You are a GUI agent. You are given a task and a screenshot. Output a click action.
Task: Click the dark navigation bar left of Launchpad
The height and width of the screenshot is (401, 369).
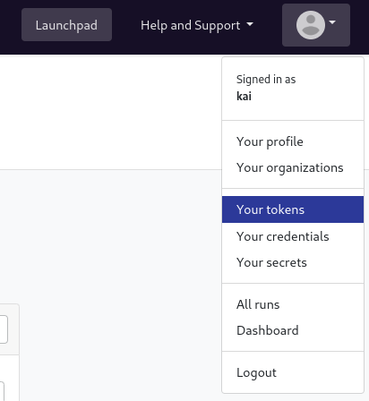coord(11,25)
